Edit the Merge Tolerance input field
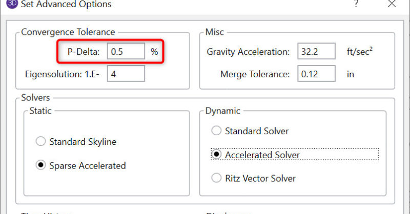Viewport: 410px width, 214px height. point(316,74)
